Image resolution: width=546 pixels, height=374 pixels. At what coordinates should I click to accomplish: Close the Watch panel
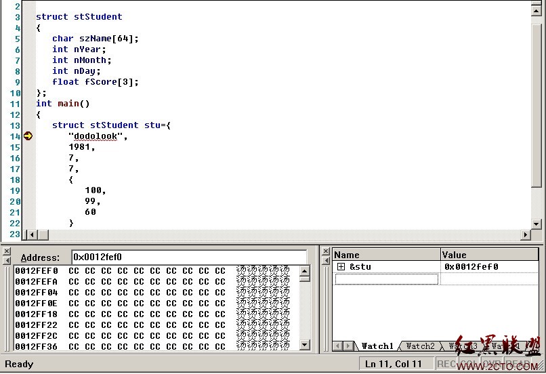tap(326, 251)
